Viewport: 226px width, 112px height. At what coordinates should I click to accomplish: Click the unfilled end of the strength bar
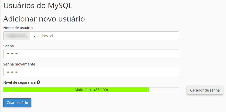164,90
